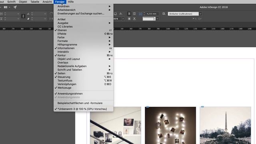Select the fairy lights photo
Image resolution: width=256 pixels, height=144 pixels.
pyautogui.click(x=170, y=125)
